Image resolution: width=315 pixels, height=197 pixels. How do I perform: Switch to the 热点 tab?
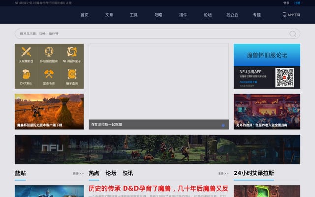(x=94, y=173)
